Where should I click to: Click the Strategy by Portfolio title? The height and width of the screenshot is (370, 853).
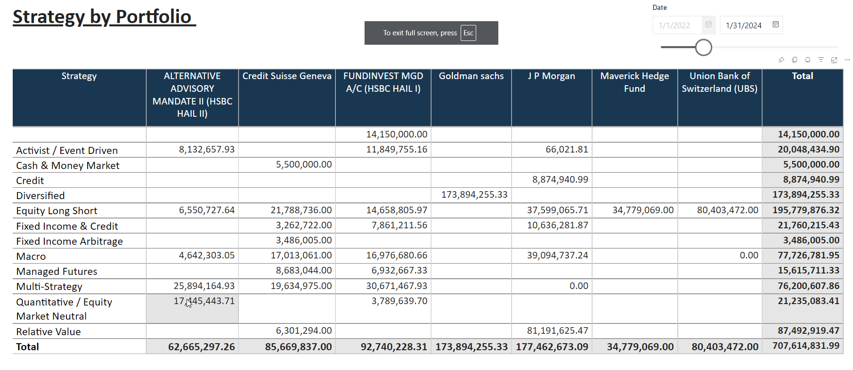[x=102, y=17]
